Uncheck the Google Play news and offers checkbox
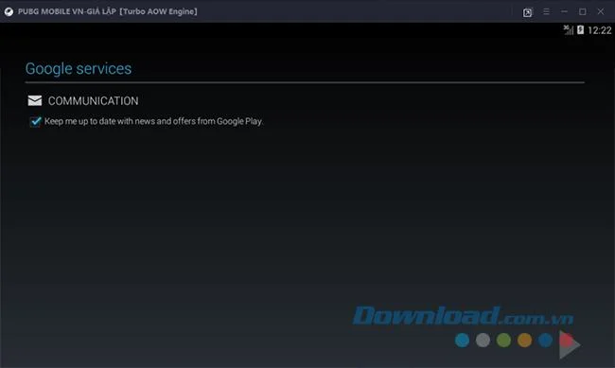Viewport: 615px width, 368px height. coord(35,122)
